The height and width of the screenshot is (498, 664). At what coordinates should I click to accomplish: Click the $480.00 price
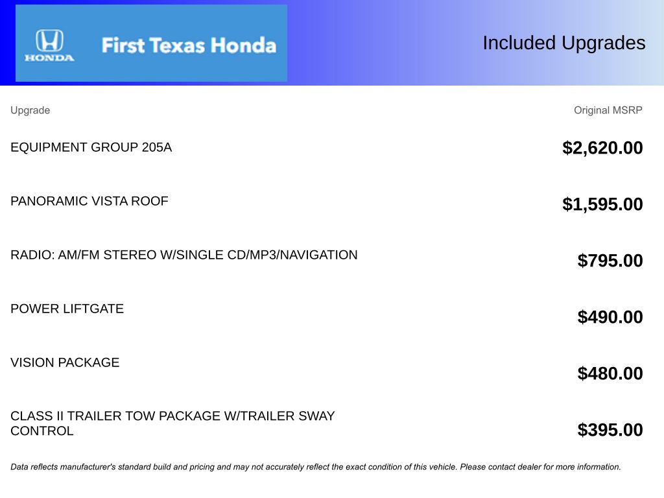(x=610, y=373)
